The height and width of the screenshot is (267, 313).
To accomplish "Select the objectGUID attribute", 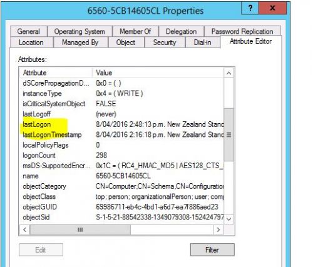I will click(x=122, y=207).
